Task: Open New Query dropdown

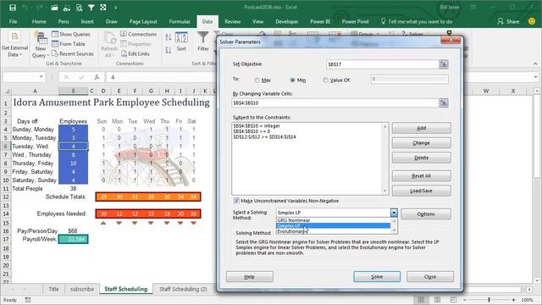Action: point(41,45)
